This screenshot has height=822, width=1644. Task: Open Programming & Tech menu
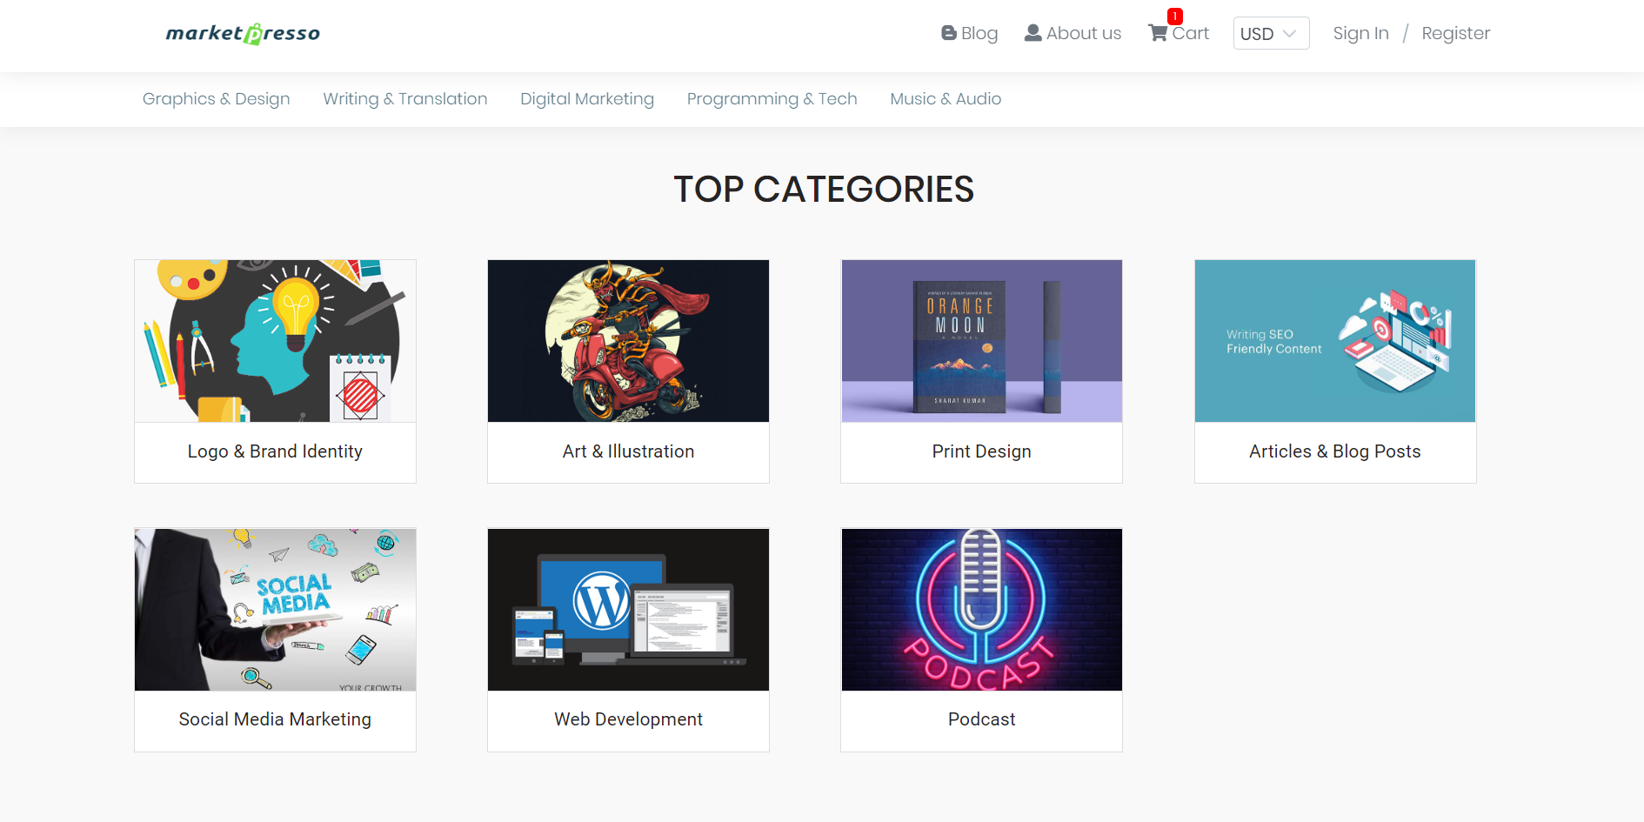(772, 99)
